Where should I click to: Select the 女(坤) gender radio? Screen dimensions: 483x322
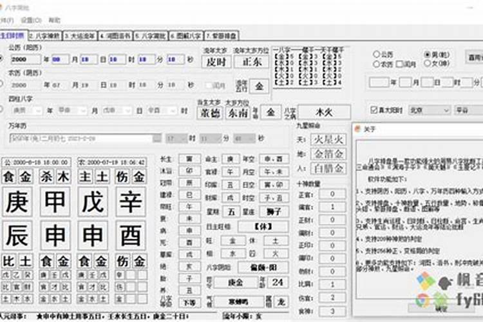(x=427, y=64)
